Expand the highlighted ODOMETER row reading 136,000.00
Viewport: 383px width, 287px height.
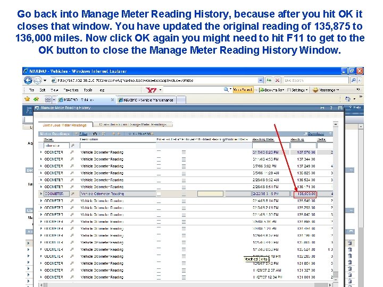41,193
